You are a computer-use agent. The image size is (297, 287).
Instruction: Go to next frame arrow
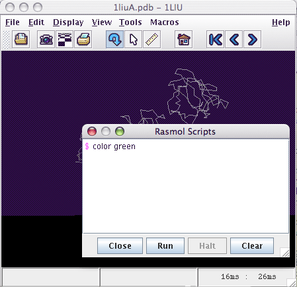[253, 40]
